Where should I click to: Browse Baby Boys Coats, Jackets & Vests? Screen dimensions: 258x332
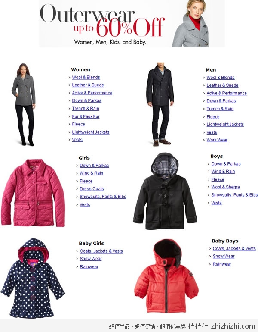234,249
